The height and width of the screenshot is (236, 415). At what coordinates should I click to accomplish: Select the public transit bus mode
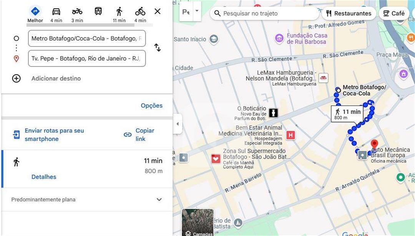[98, 12]
